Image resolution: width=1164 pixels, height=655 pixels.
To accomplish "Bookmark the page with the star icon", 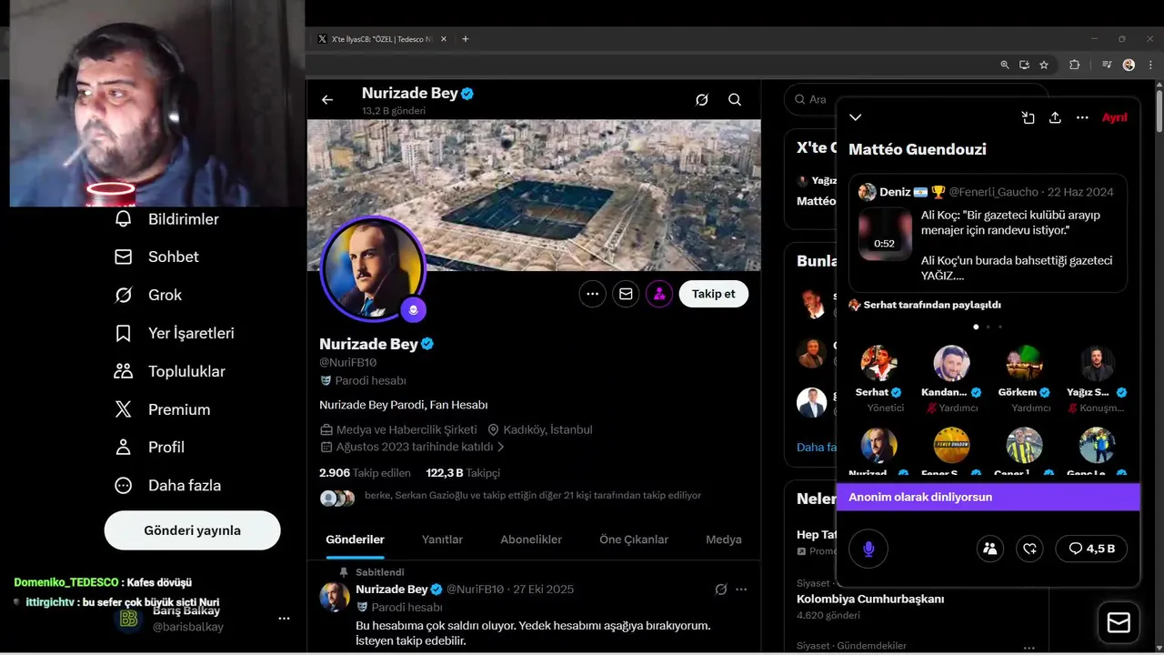I will [1044, 65].
